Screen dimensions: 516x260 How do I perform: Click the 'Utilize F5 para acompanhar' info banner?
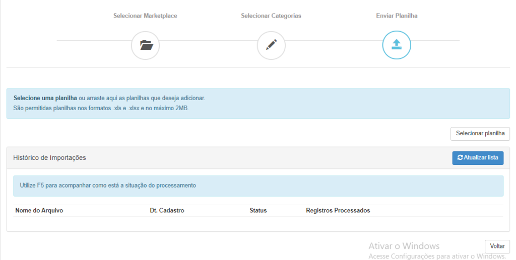(259, 186)
